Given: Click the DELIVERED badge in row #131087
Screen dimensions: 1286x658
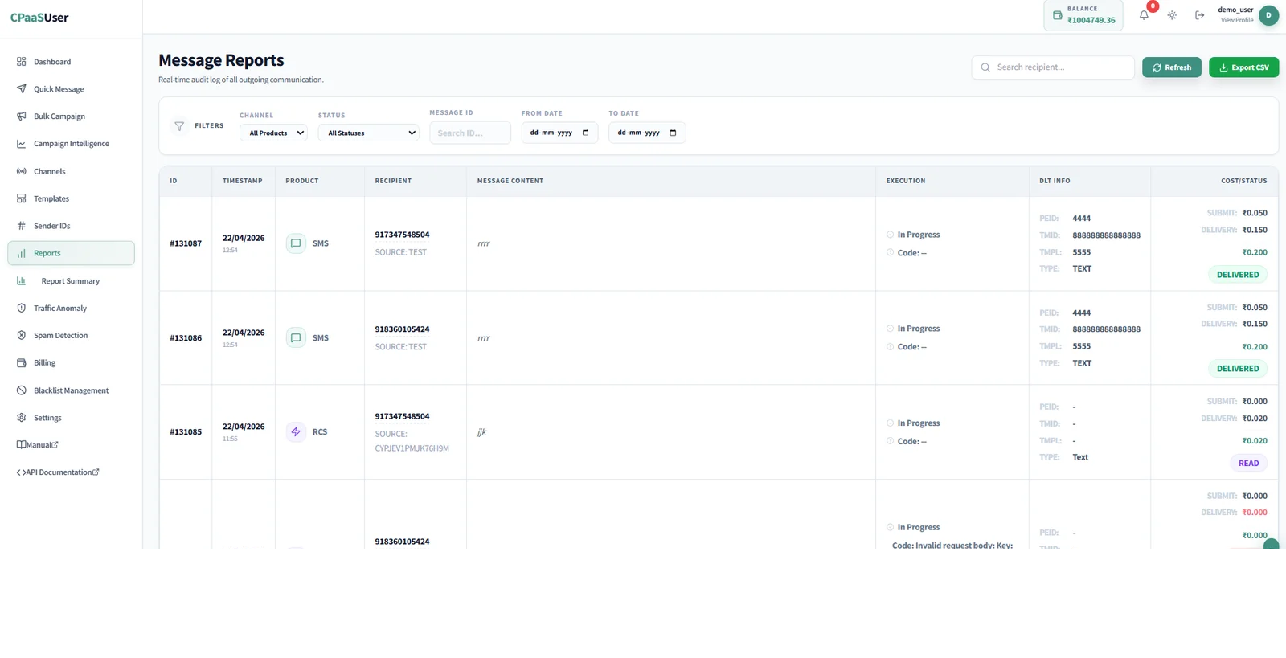Looking at the screenshot, I should (x=1238, y=275).
